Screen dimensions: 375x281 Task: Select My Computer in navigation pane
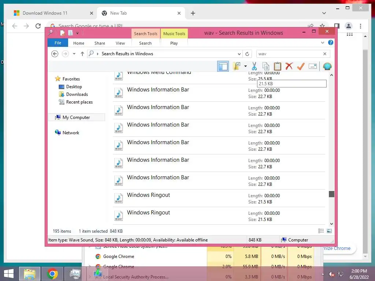[x=77, y=117]
